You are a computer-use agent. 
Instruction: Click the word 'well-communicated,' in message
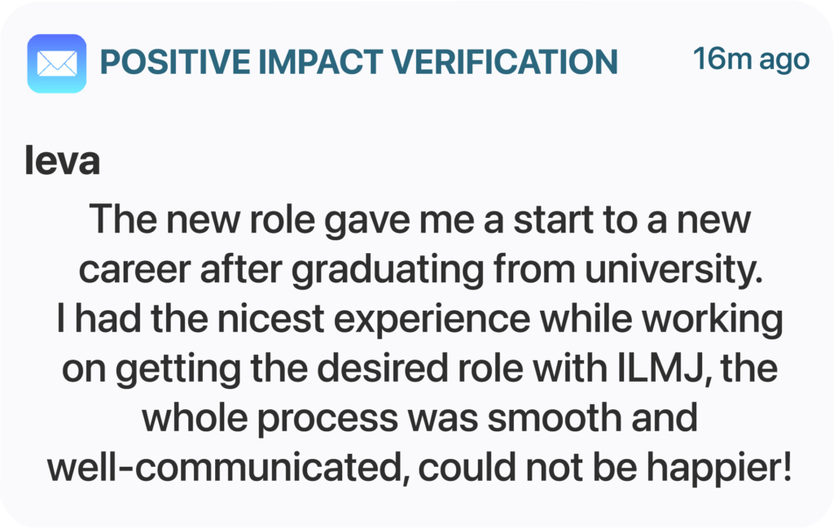click(229, 468)
